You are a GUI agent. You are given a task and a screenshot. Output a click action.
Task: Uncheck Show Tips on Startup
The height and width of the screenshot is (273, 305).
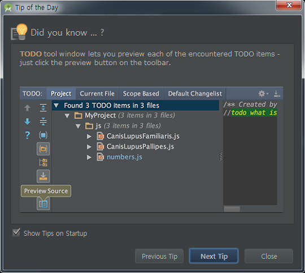[16, 232]
